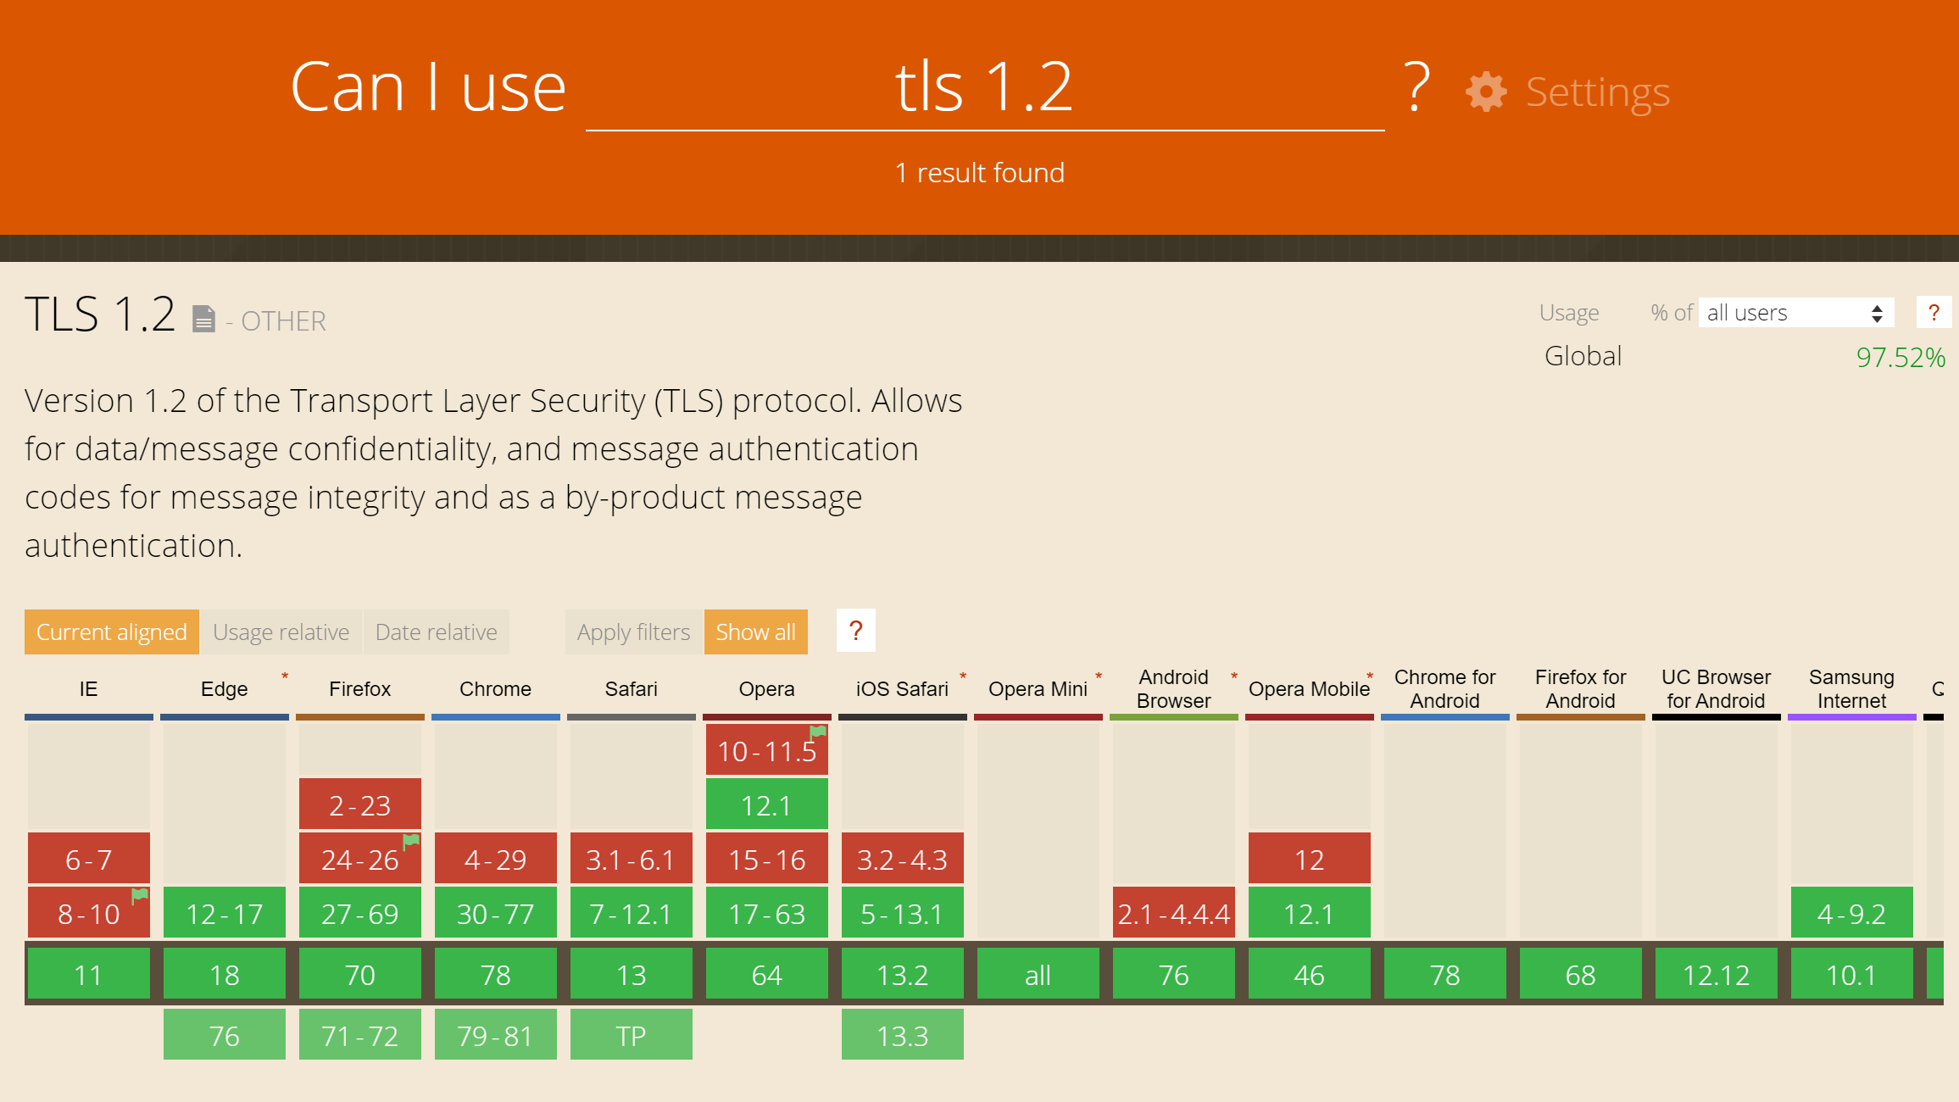Viewport: 1959px width, 1102px height.
Task: Click the filter question mark icon
Action: point(855,631)
